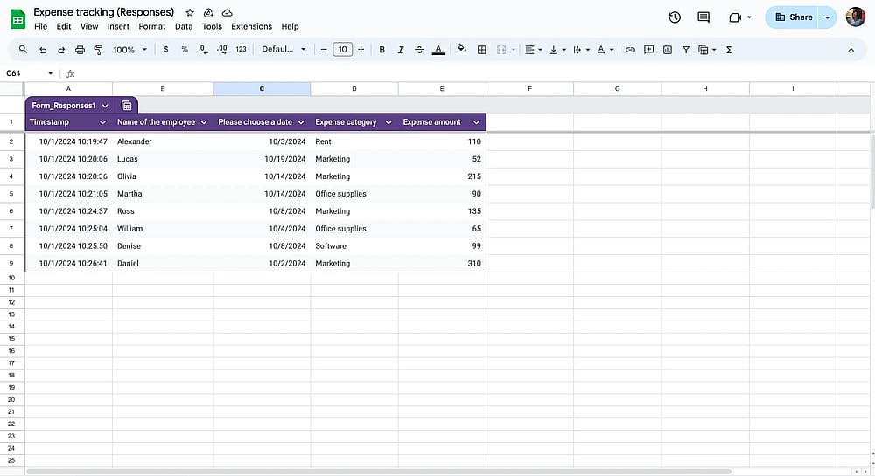Open vertical align dropdown
The width and height of the screenshot is (875, 476).
(557, 50)
